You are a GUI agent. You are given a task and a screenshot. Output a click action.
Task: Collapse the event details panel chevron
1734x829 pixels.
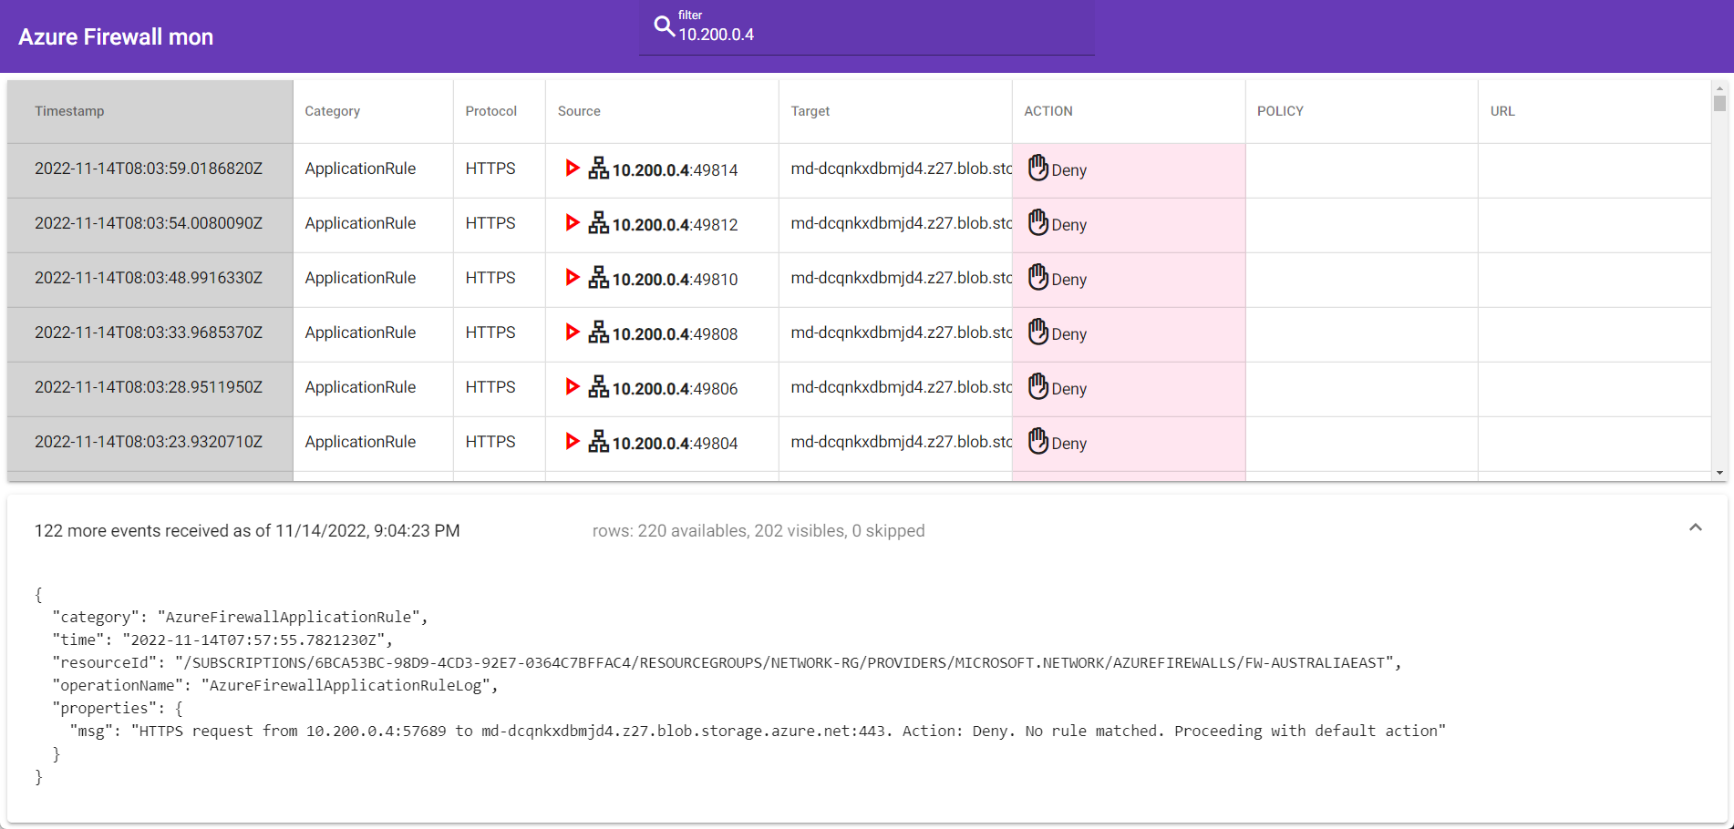tap(1696, 527)
